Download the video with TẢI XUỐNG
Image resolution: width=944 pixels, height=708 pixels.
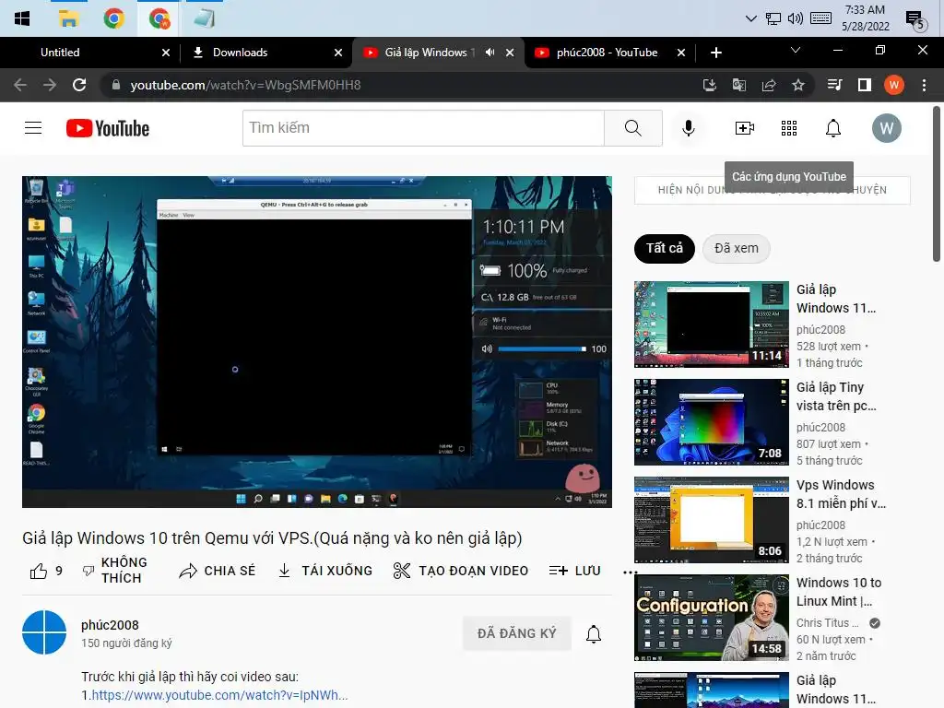[325, 571]
